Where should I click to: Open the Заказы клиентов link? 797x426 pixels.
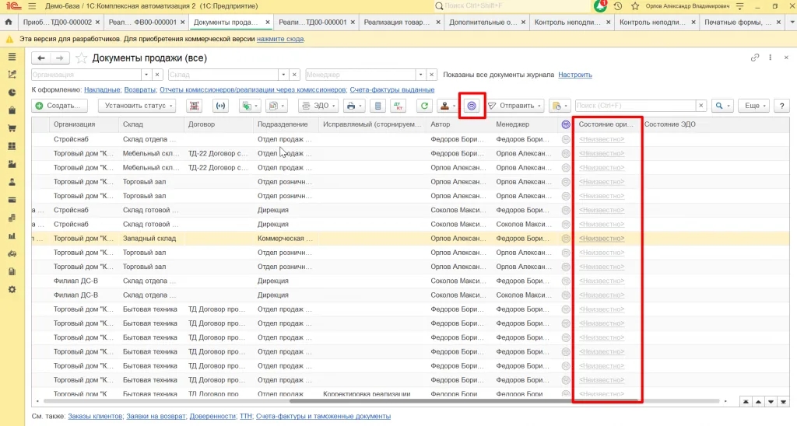95,416
